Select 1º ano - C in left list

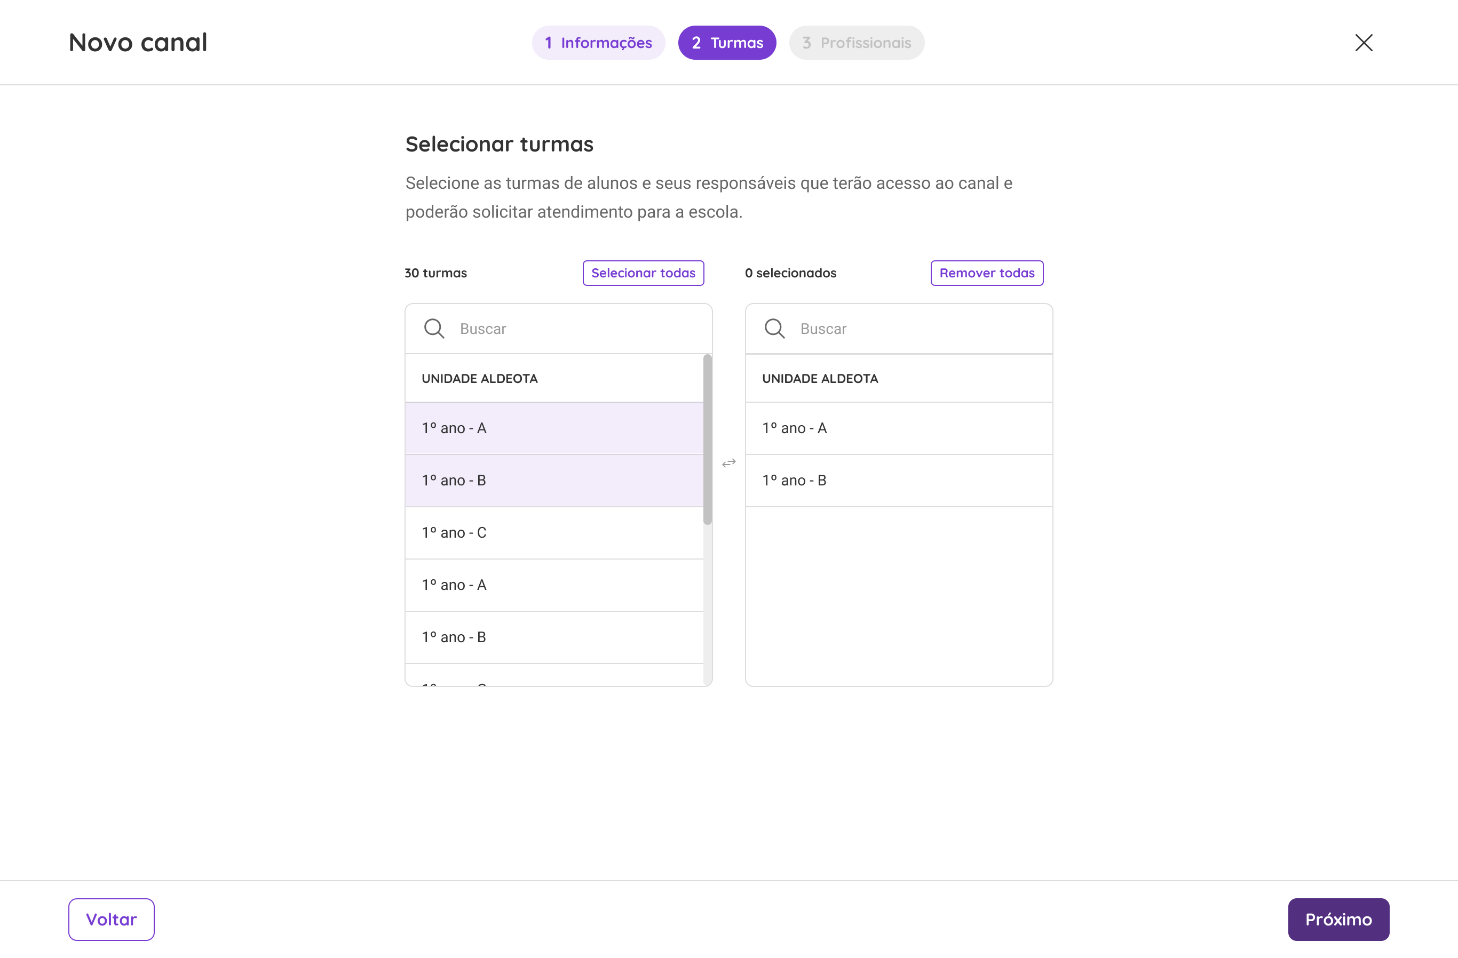(x=554, y=533)
